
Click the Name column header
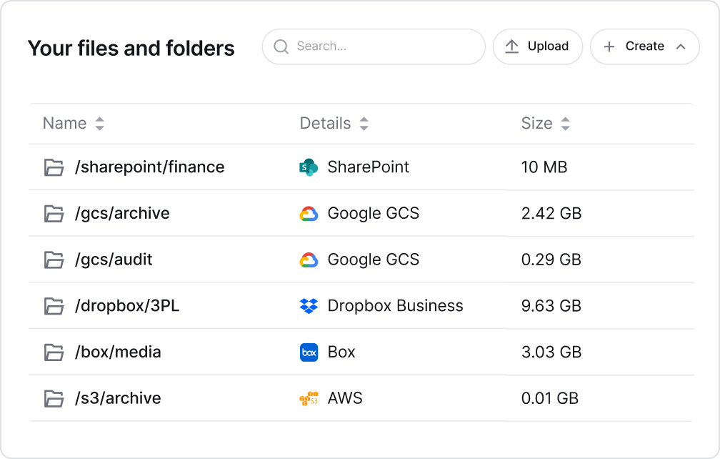tap(63, 123)
